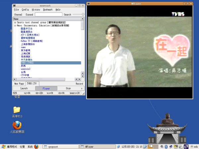Expand the Sports test channel group
This screenshot has height=149, width=199.
click(x=15, y=23)
